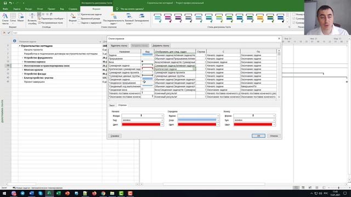Collapse Строительство коттеджа summary task
This screenshot has width=351, height=197.
pyautogui.click(x=20, y=46)
